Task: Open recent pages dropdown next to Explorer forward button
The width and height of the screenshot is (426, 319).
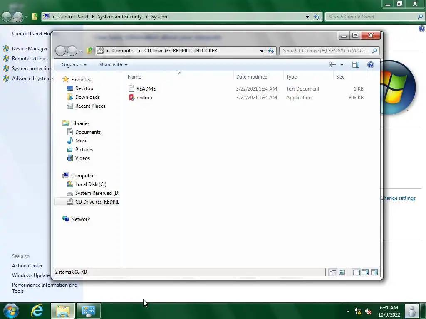Action: (80, 51)
